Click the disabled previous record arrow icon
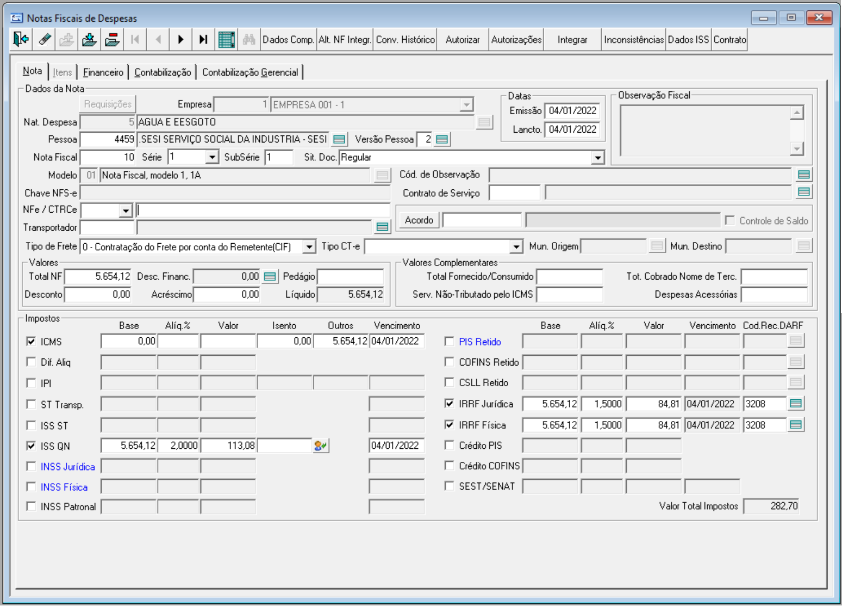The width and height of the screenshot is (842, 606). (x=158, y=40)
